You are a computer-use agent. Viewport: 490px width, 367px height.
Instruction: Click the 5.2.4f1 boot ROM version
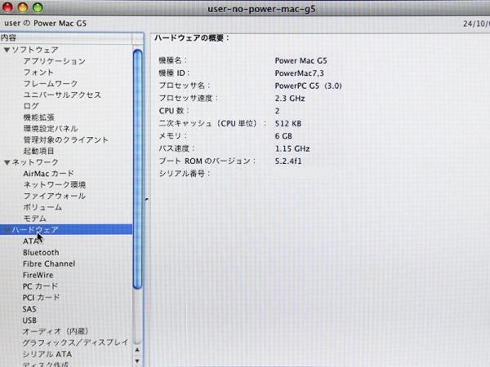288,161
